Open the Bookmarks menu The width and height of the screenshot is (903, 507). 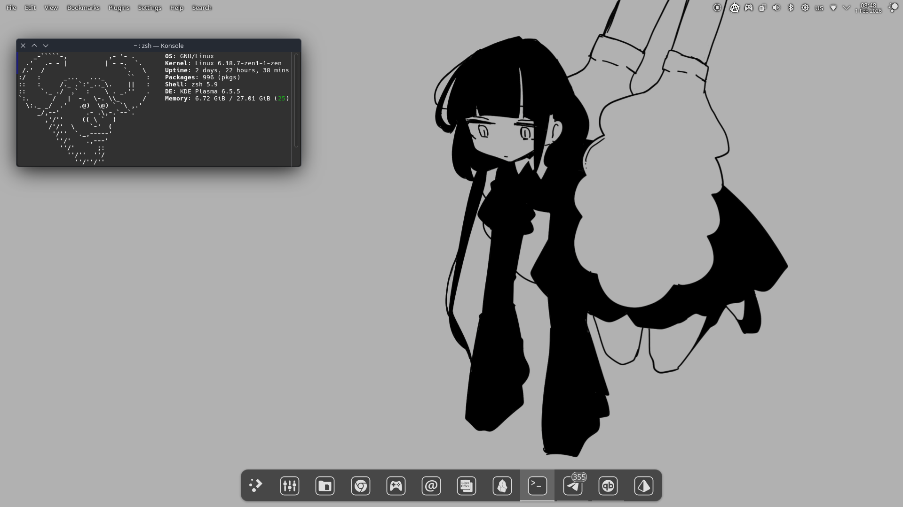pyautogui.click(x=83, y=8)
